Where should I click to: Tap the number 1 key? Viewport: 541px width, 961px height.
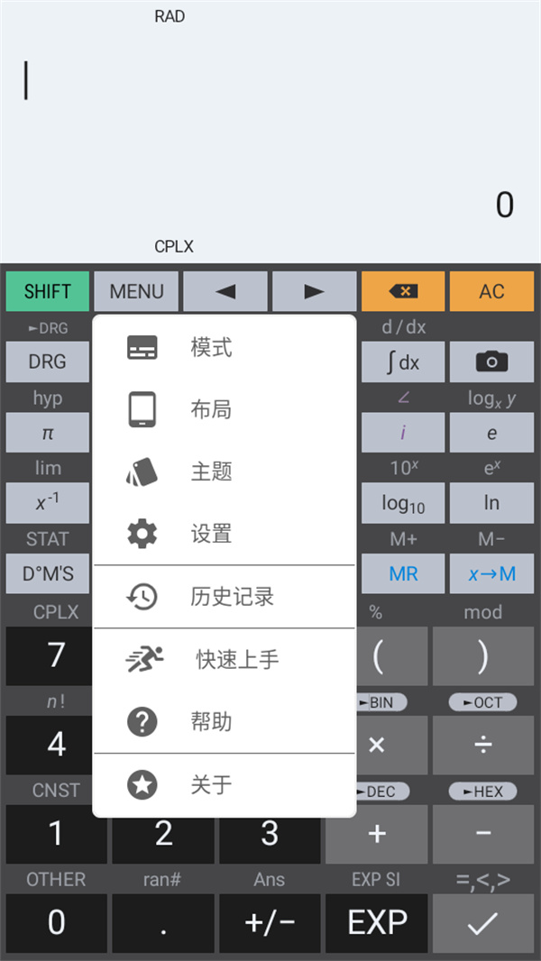click(x=56, y=834)
